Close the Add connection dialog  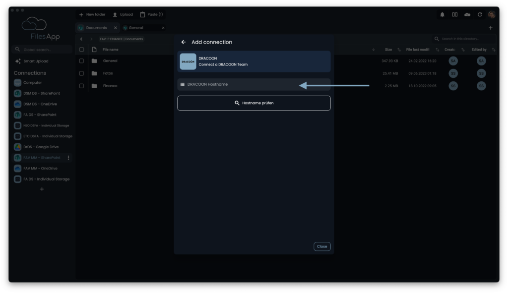pyautogui.click(x=321, y=246)
